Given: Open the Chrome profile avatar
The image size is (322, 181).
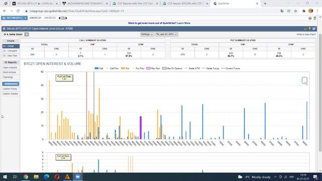Looking at the screenshot, I should pos(311,11).
